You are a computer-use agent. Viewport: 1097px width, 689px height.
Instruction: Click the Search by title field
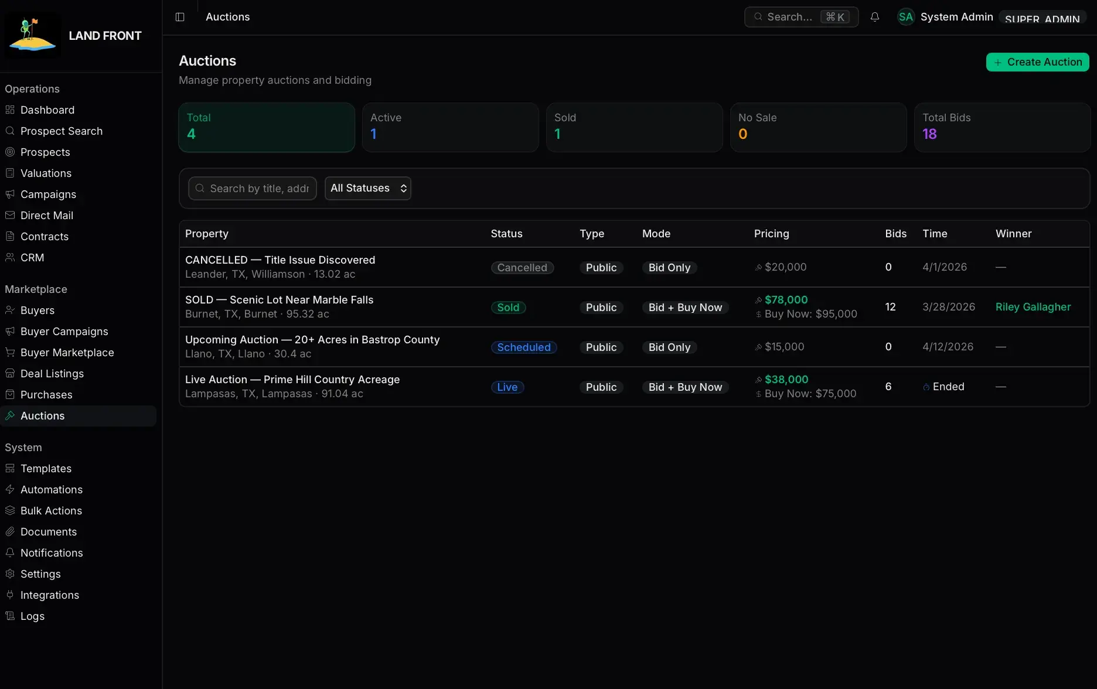[253, 188]
